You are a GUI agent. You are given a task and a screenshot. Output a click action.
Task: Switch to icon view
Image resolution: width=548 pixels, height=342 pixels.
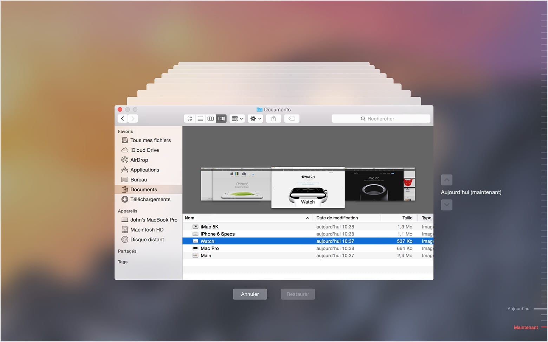pyautogui.click(x=190, y=118)
